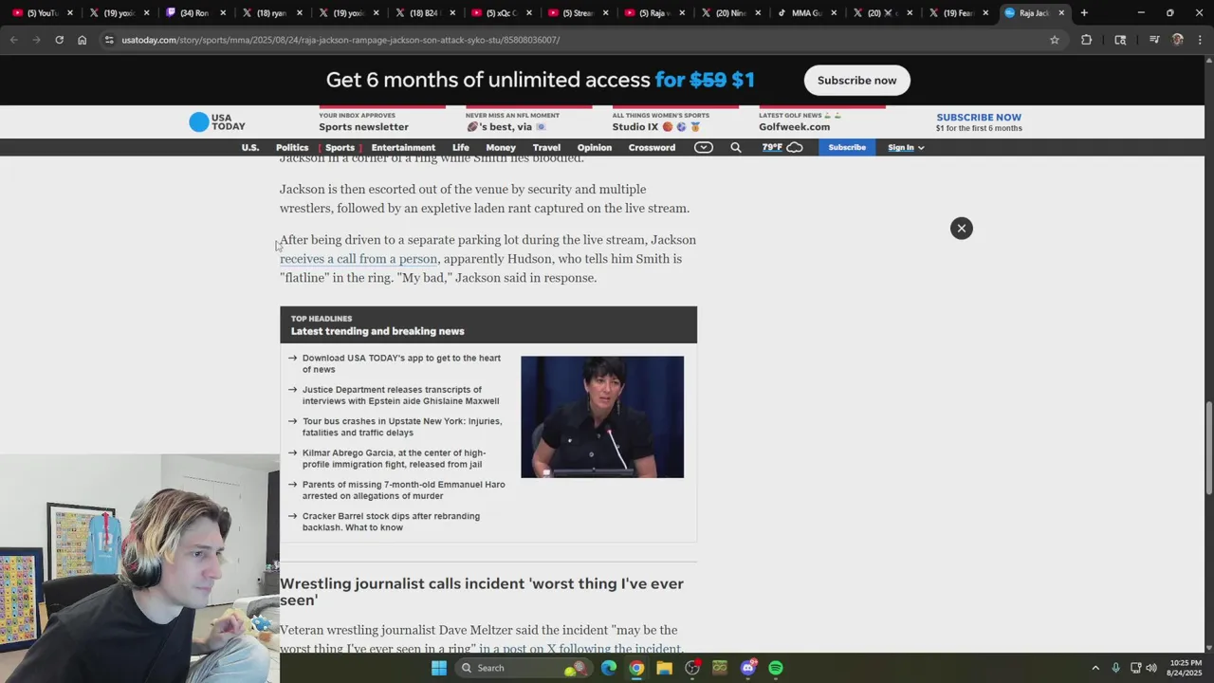Click the microphone tray icon
The width and height of the screenshot is (1214, 683).
point(1115,668)
